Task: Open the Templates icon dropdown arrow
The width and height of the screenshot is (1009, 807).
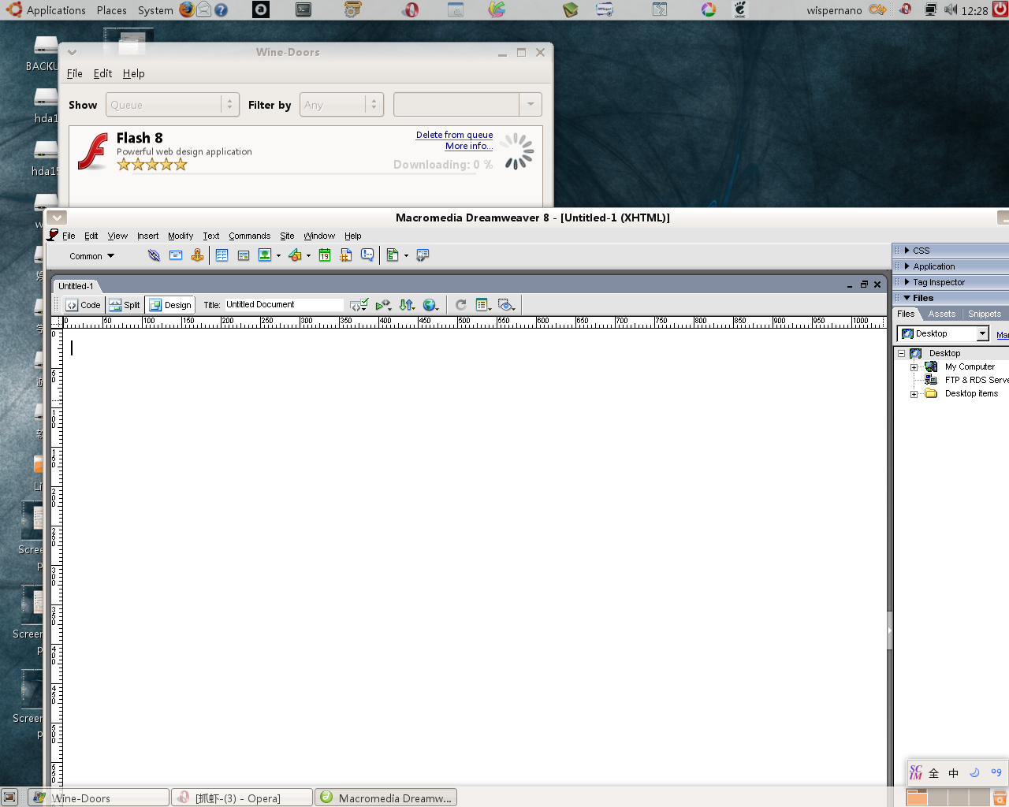Action: pyautogui.click(x=406, y=256)
